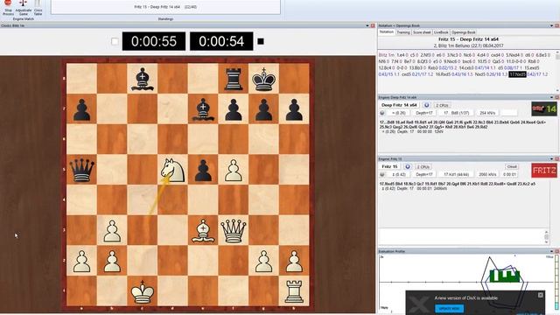Click the Fritz 15 - Deep Fritz 14 x64 game header

pos(468,39)
